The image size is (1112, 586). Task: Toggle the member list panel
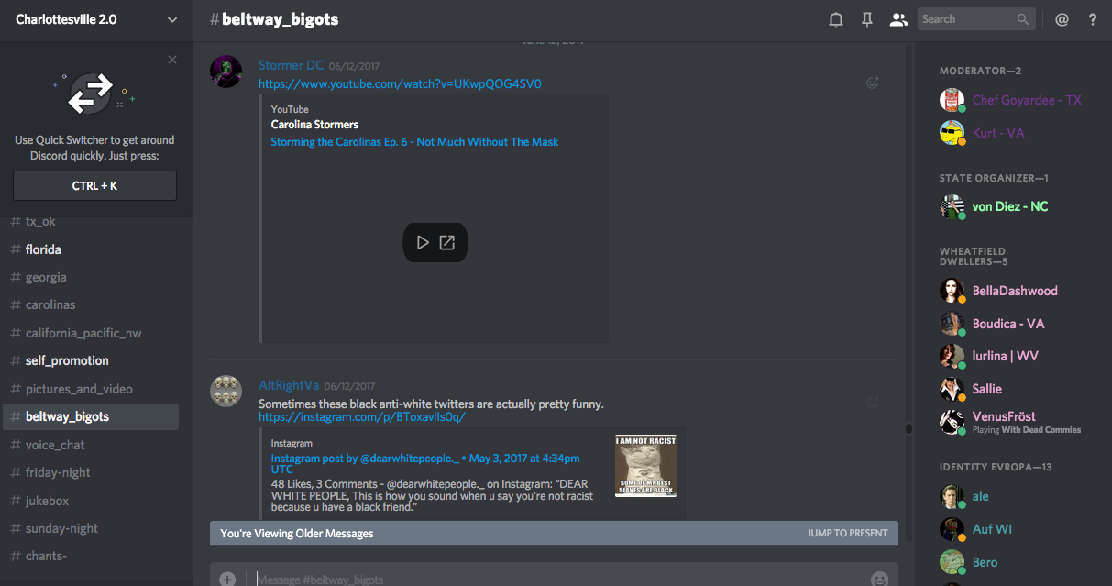click(898, 19)
